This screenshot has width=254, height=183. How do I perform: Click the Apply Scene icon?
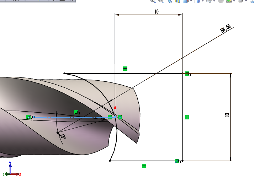pos(229,1)
